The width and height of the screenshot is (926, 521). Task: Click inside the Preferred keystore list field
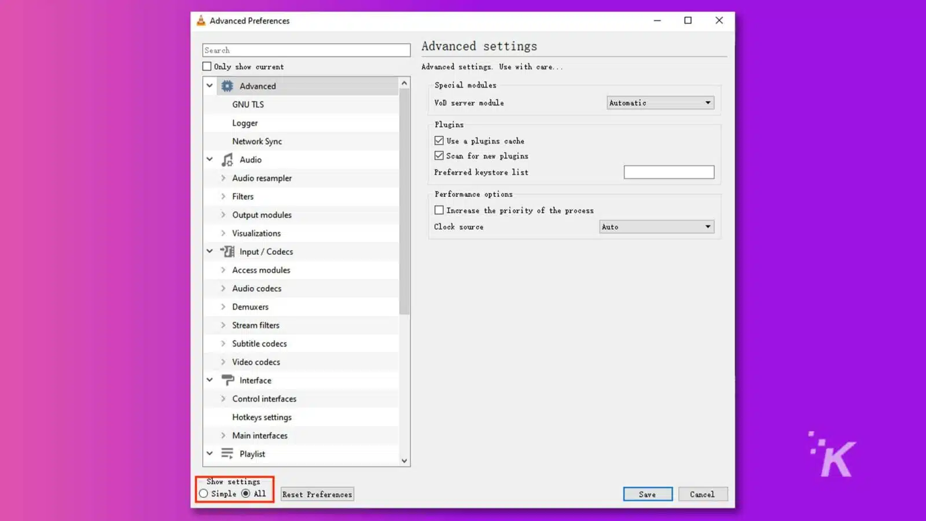[668, 172]
